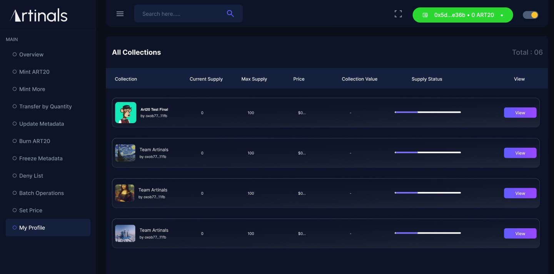Open the hamburger menu icon
This screenshot has width=554, height=274.
[120, 14]
